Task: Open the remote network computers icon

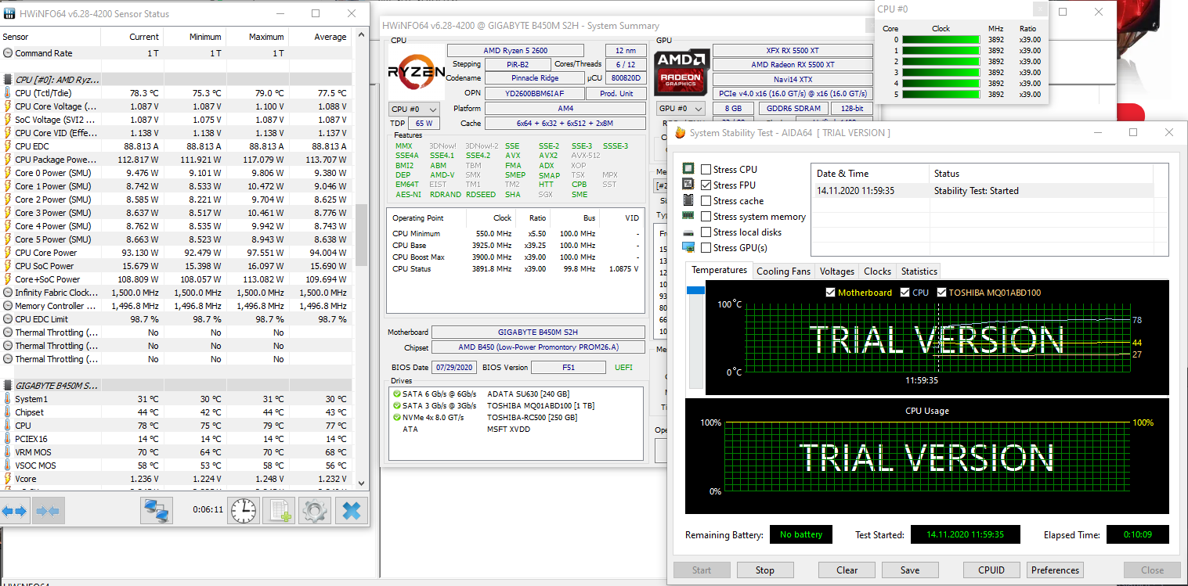Action: point(157,511)
